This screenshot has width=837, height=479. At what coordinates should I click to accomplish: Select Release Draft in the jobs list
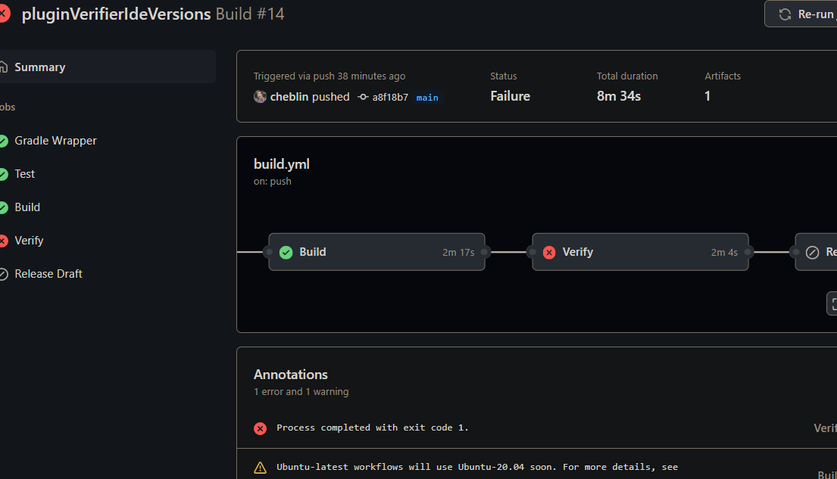tap(48, 273)
